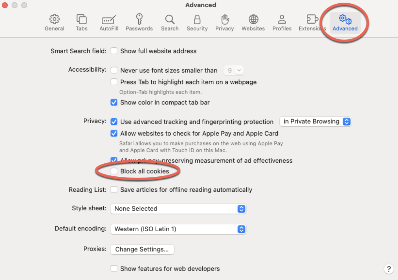Tick Show full website address

[x=114, y=51]
